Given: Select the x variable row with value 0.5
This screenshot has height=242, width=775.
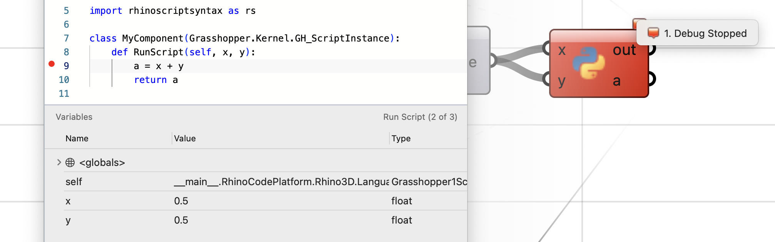Looking at the screenshot, I should click(x=266, y=201).
